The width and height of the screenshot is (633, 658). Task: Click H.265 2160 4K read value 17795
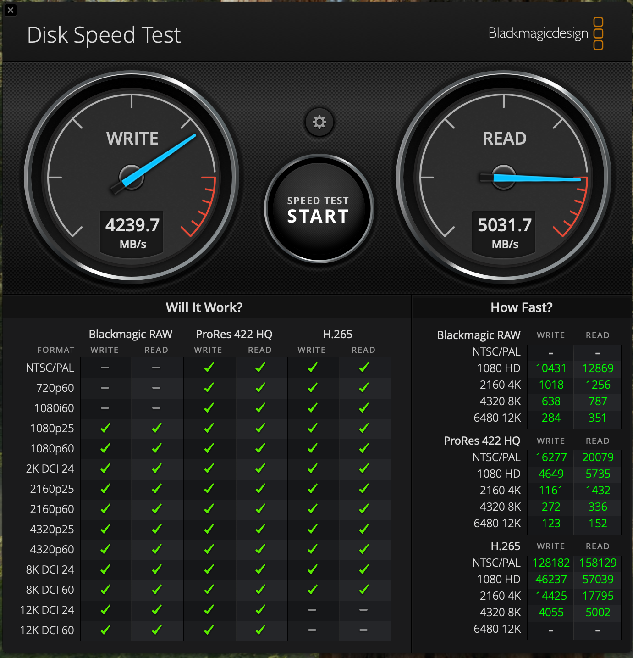pyautogui.click(x=598, y=596)
